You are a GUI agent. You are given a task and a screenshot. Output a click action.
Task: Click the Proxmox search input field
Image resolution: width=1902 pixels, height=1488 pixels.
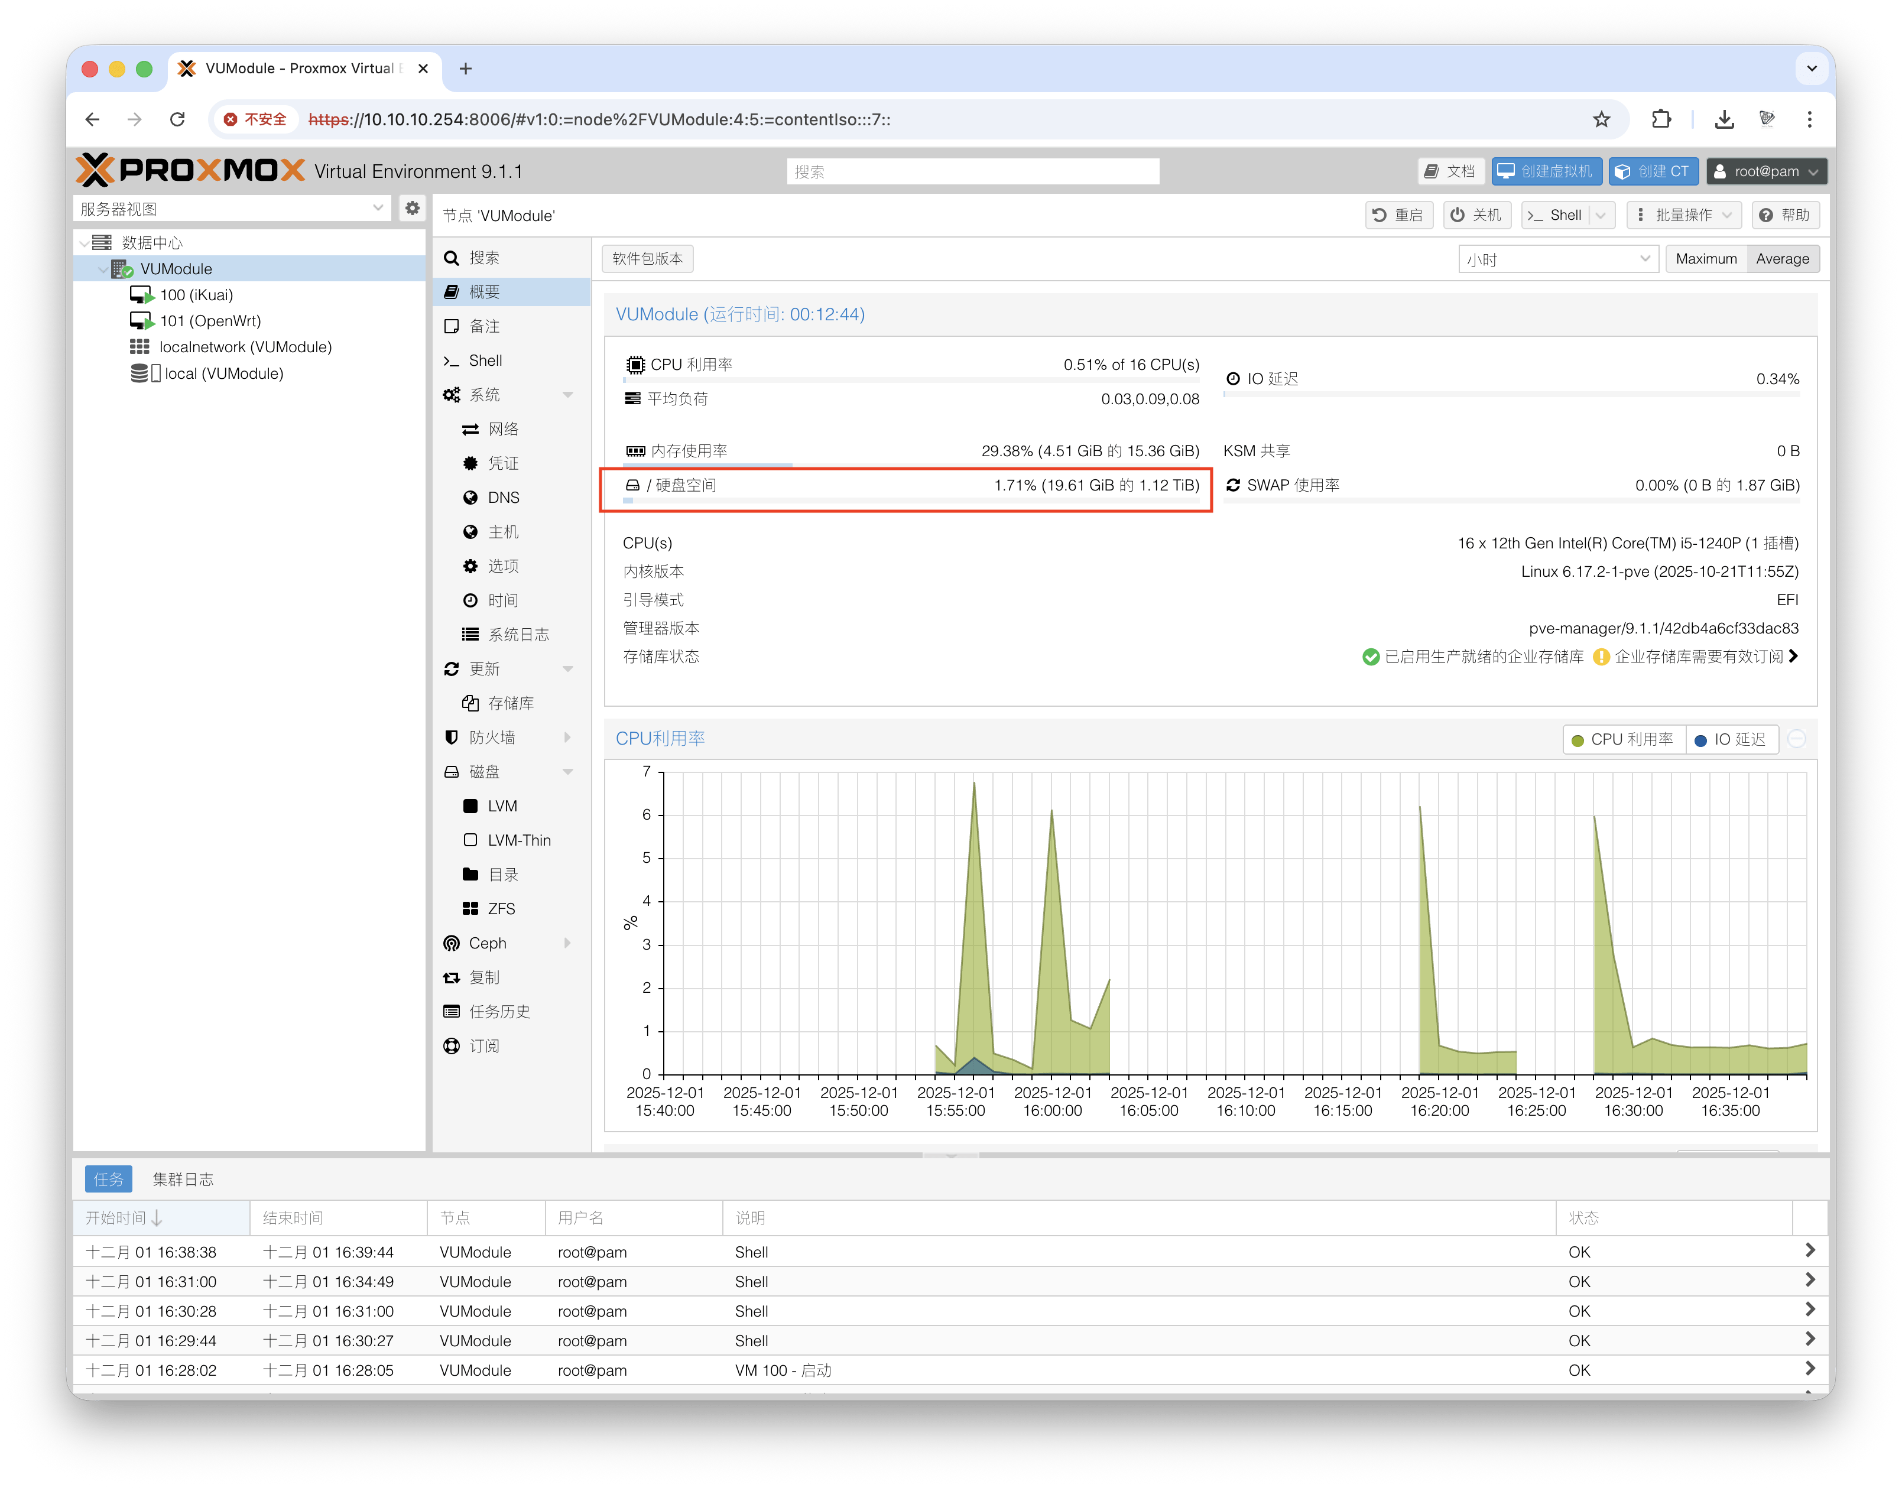pos(972,171)
